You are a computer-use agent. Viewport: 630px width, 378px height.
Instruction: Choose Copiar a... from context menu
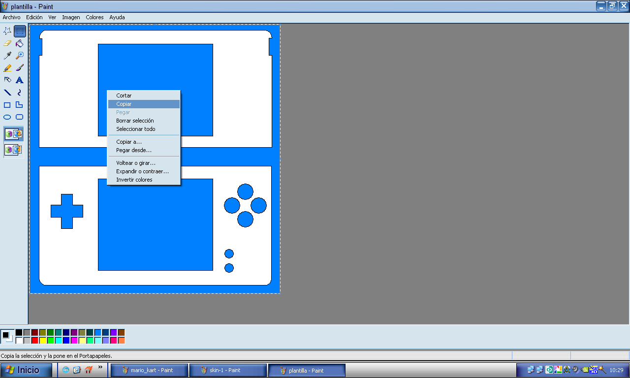click(144, 142)
